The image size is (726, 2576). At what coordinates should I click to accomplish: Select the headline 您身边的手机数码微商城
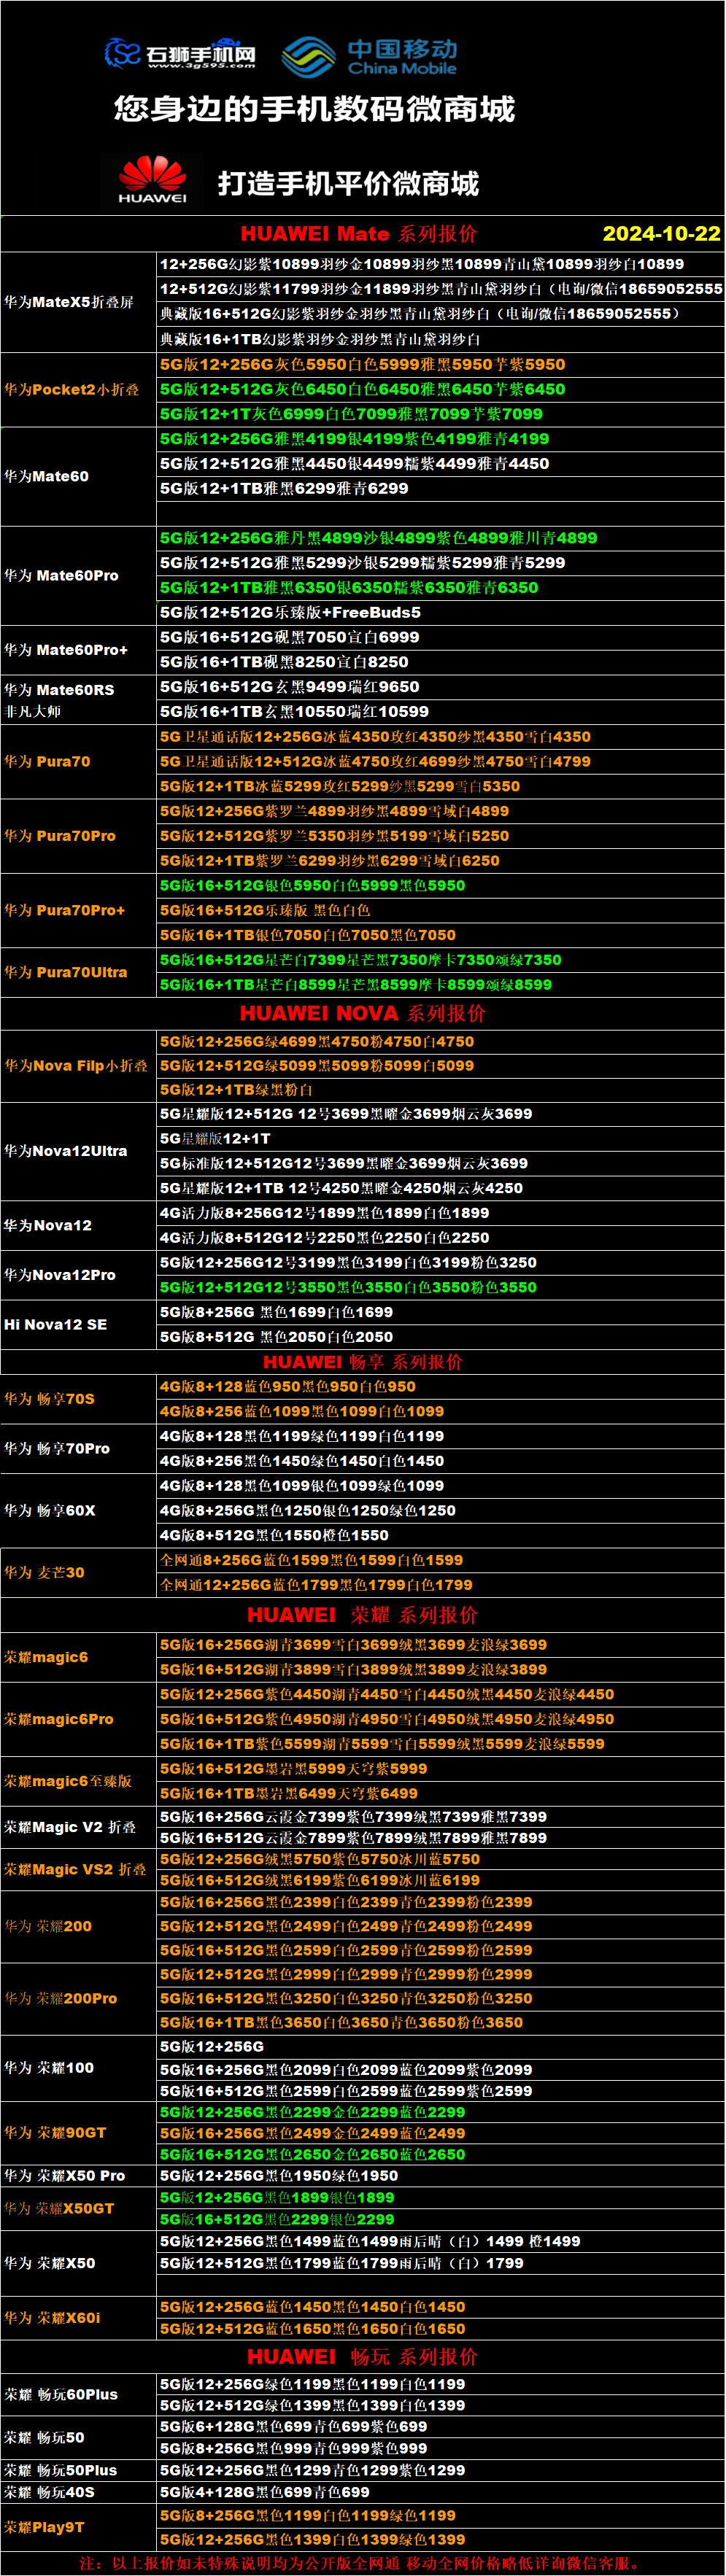314,109
